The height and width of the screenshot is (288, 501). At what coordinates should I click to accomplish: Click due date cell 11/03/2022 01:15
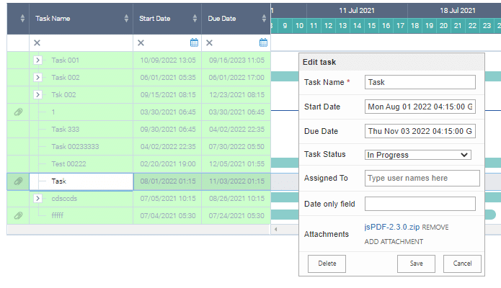(x=236, y=181)
